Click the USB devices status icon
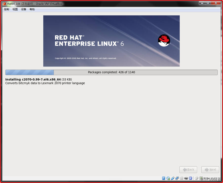This screenshot has width=223, height=183. (173, 178)
